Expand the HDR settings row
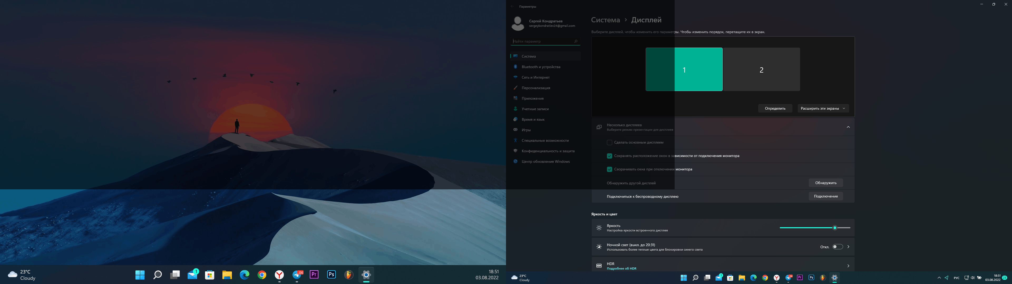Image resolution: width=1012 pixels, height=284 pixels. [848, 266]
